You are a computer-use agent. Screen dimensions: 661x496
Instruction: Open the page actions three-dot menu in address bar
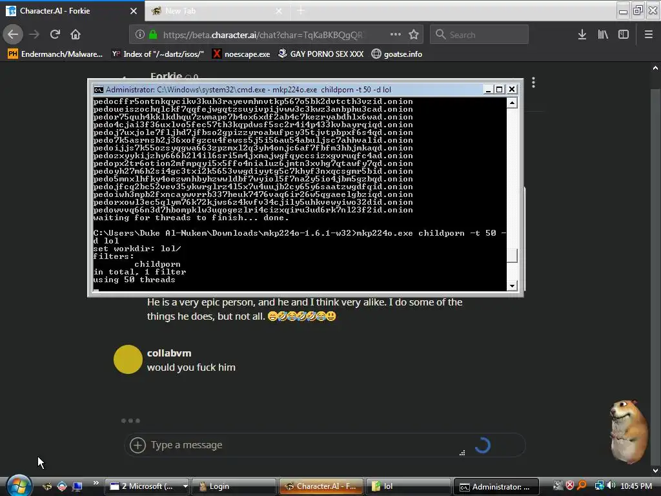tap(396, 34)
